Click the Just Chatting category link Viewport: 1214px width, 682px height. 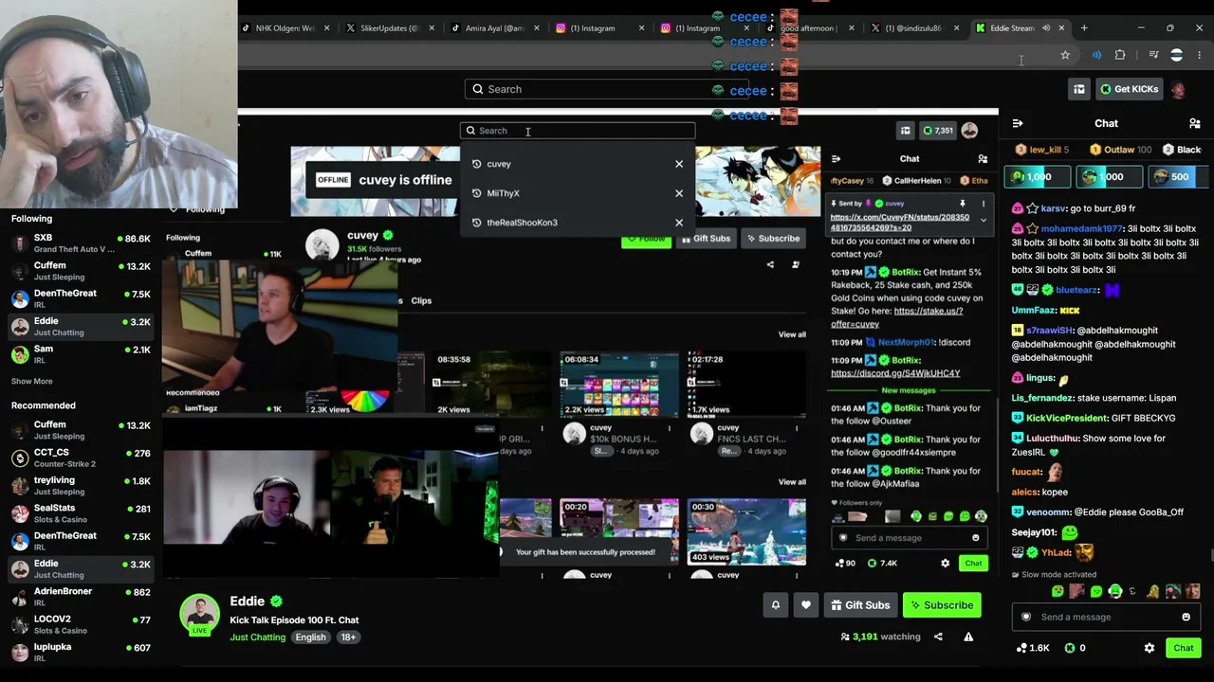257,637
